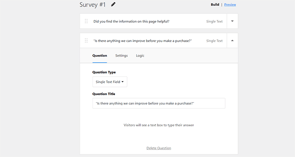
Task: Click the Question Title label
Action: pos(104,94)
